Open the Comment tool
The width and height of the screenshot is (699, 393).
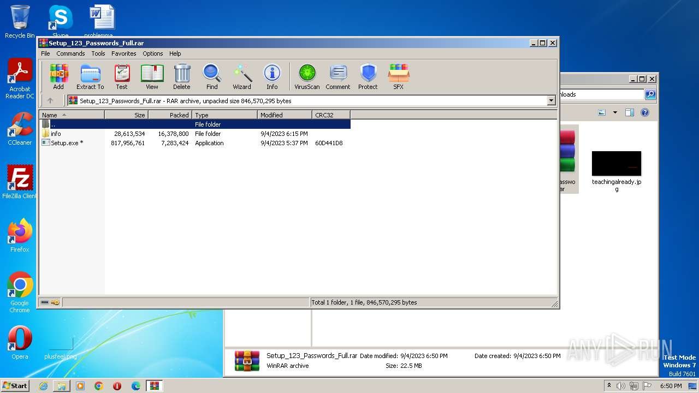338,76
